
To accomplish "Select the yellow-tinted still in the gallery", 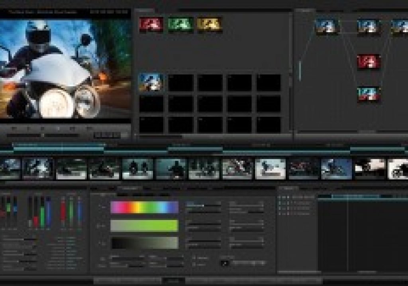I will pyautogui.click(x=210, y=25).
